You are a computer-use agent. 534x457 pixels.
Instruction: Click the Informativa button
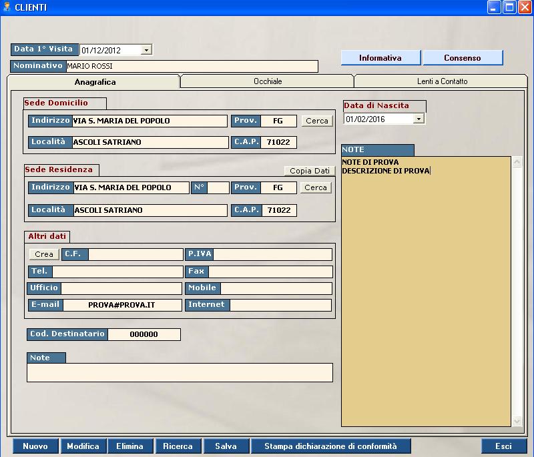(x=380, y=58)
